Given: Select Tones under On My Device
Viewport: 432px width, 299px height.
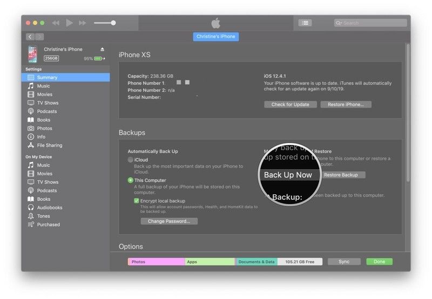Looking at the screenshot, I should click(x=43, y=216).
